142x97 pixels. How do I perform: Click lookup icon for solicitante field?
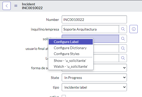(x=123, y=39)
